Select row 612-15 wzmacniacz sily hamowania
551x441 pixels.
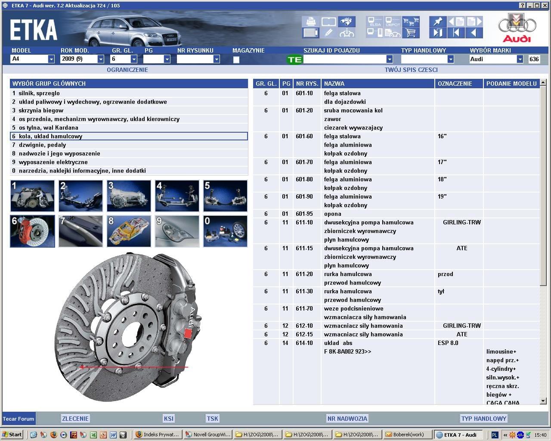coord(396,334)
